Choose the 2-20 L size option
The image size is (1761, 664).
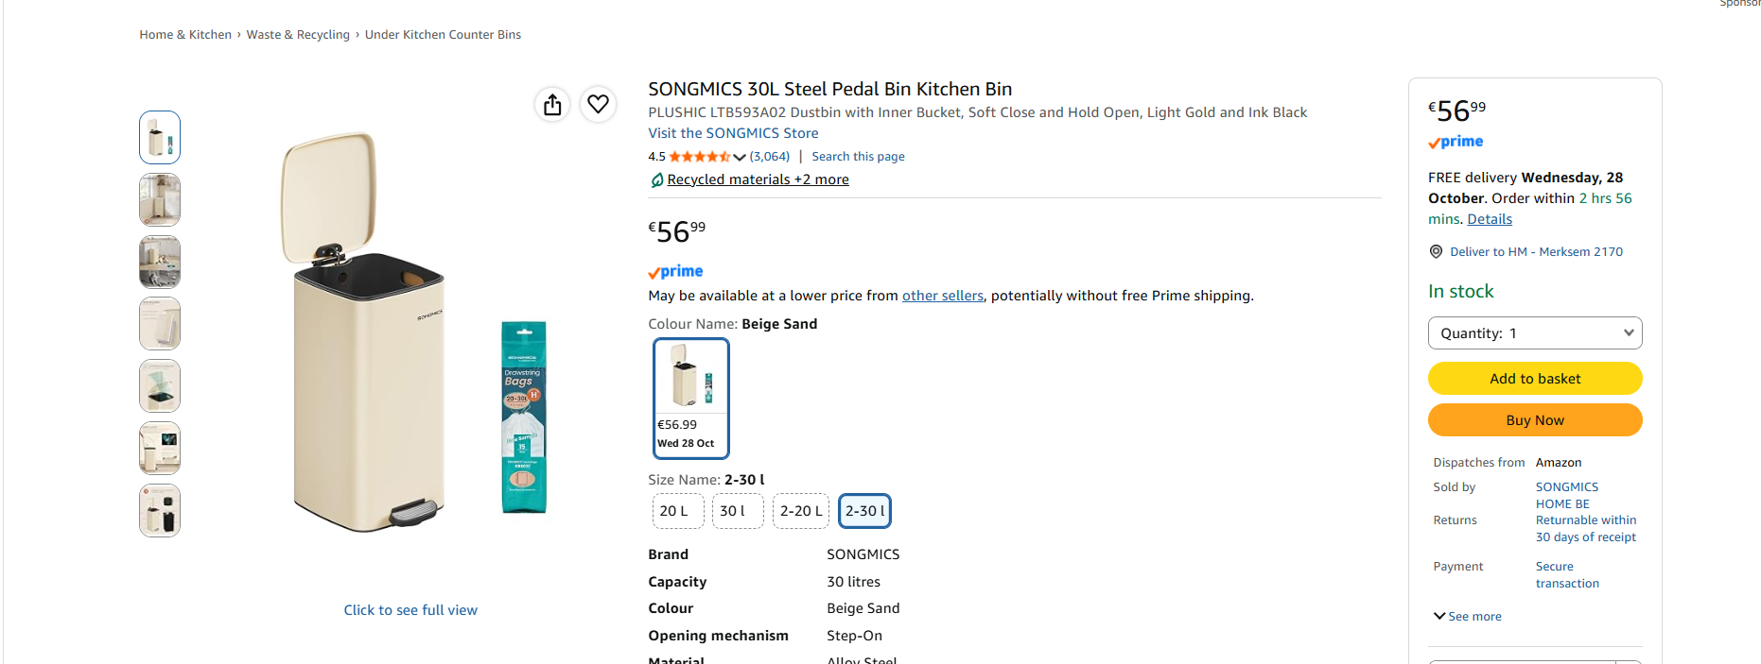(x=801, y=511)
